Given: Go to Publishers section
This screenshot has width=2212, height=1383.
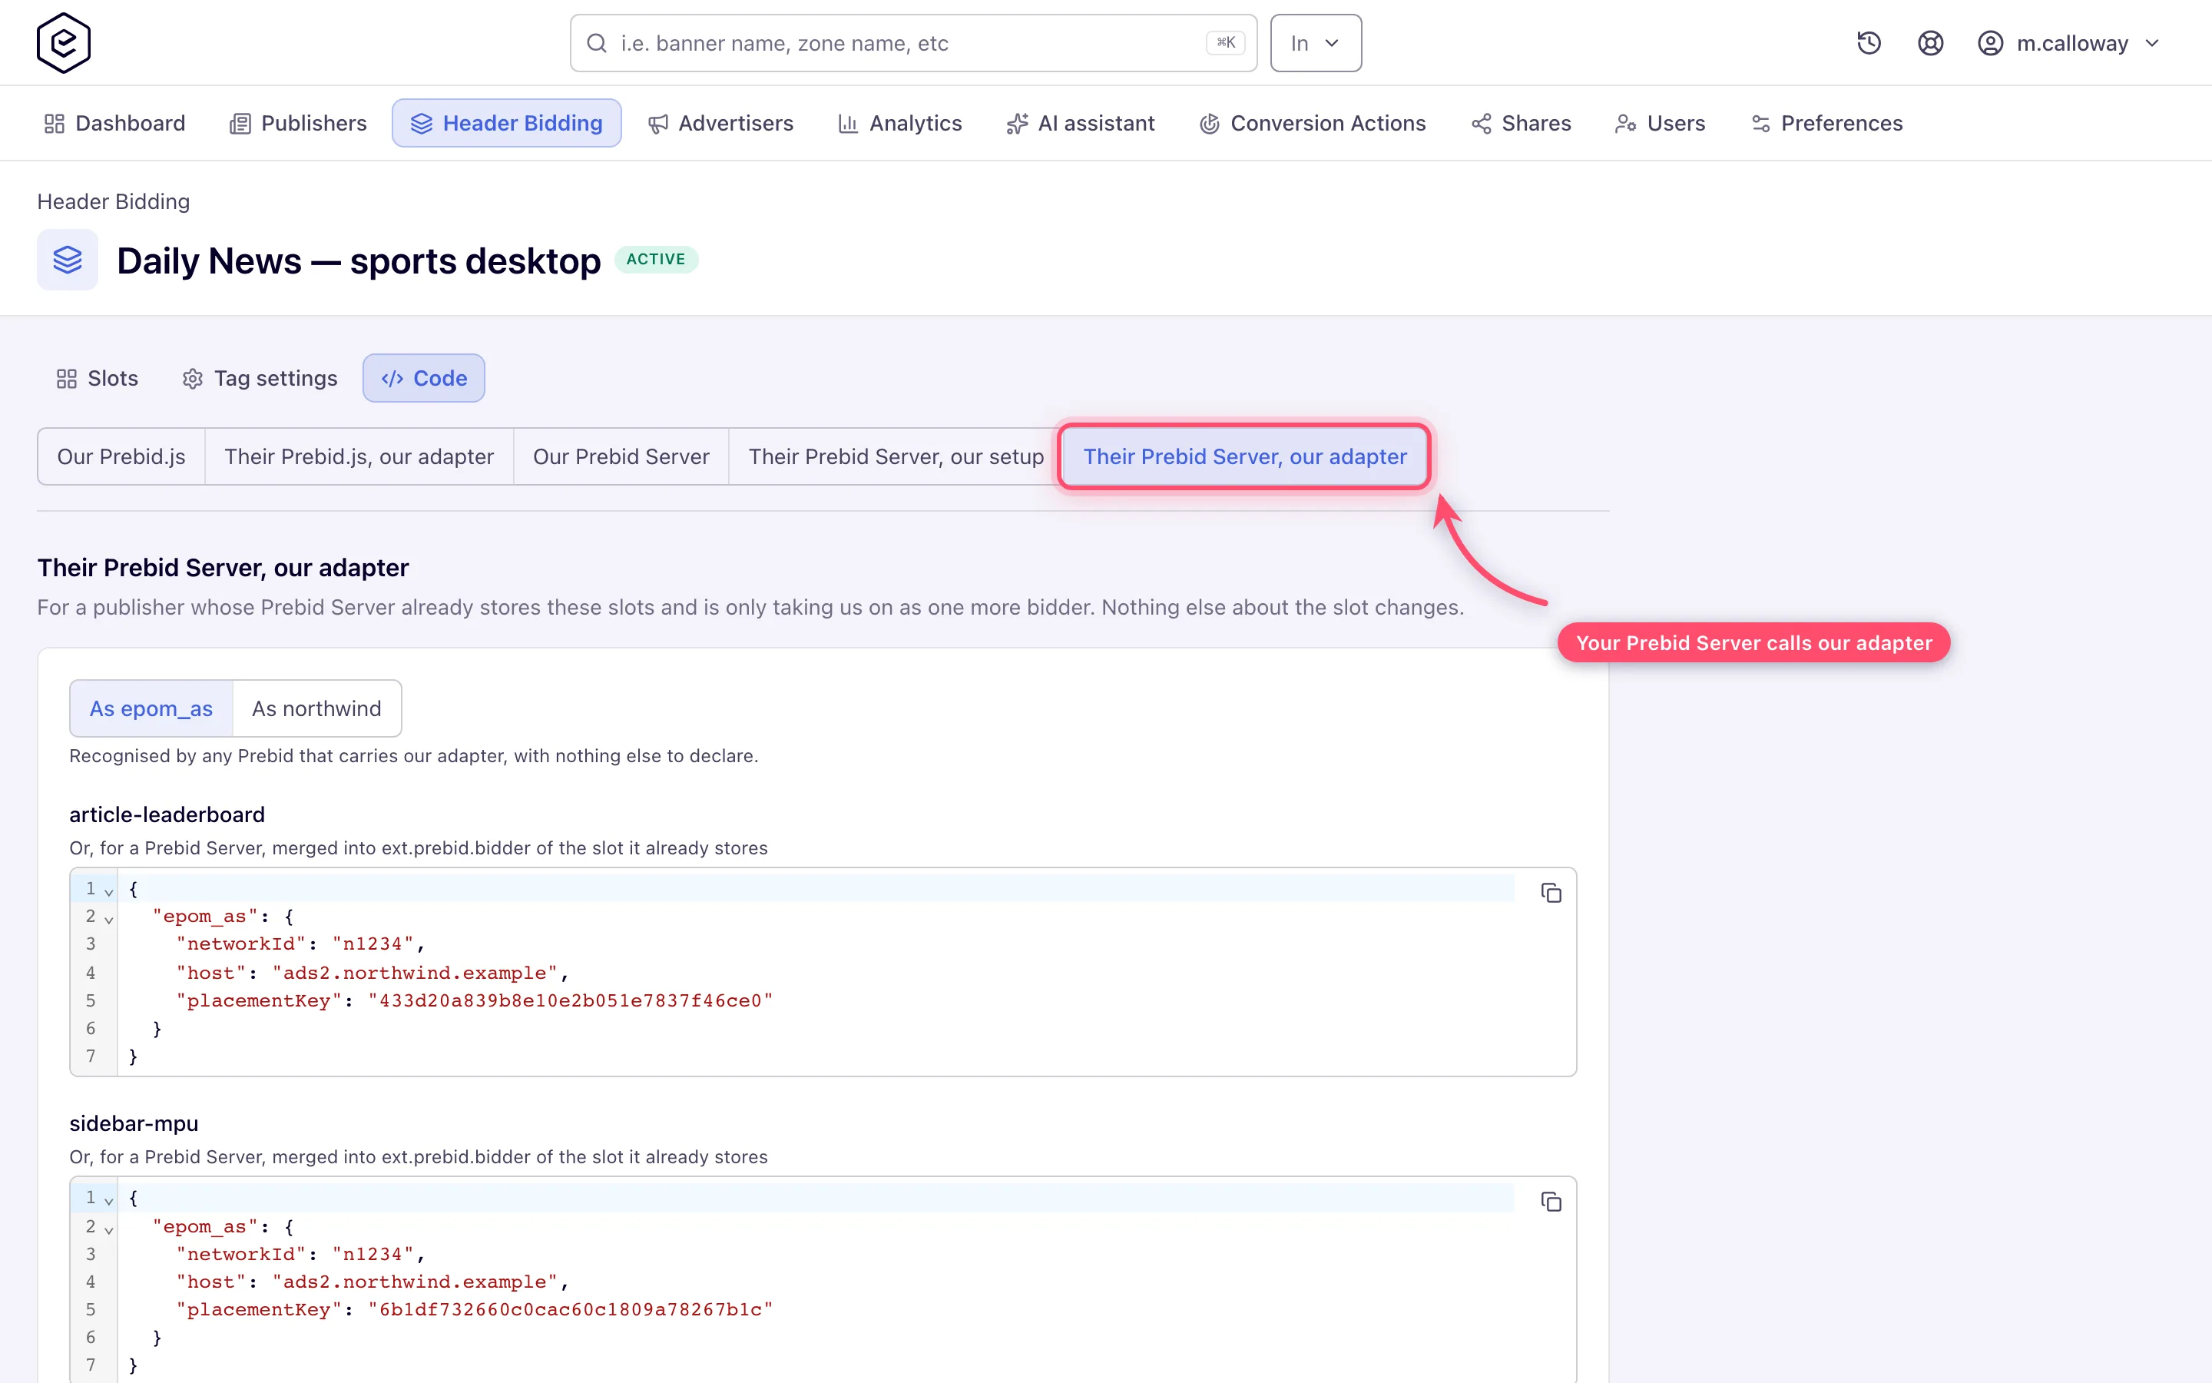Looking at the screenshot, I should pos(298,124).
